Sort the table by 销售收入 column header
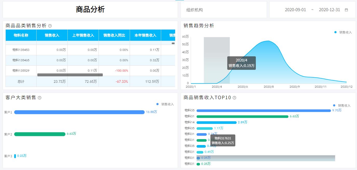The height and width of the screenshot is (170, 357). tap(52, 35)
